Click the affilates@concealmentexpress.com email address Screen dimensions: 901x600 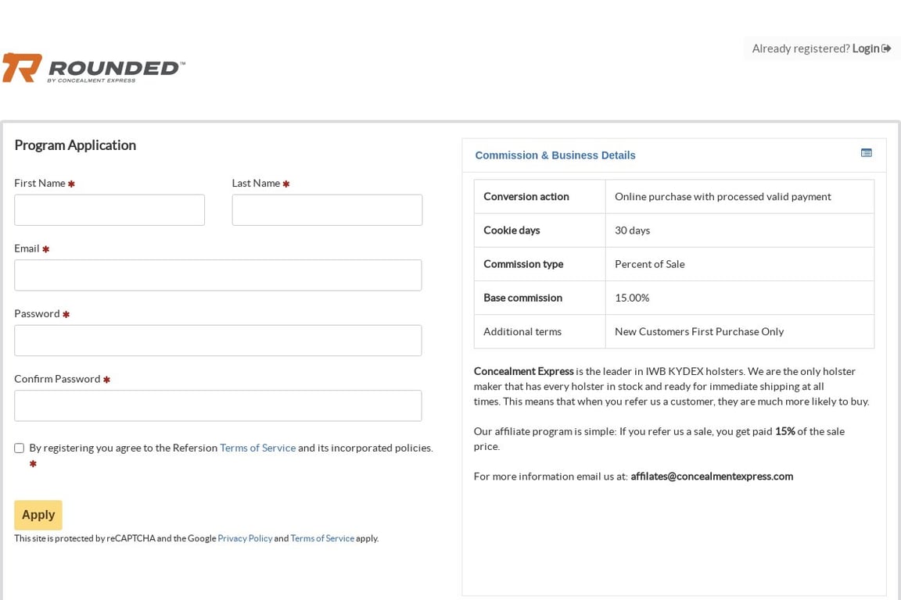(x=712, y=477)
